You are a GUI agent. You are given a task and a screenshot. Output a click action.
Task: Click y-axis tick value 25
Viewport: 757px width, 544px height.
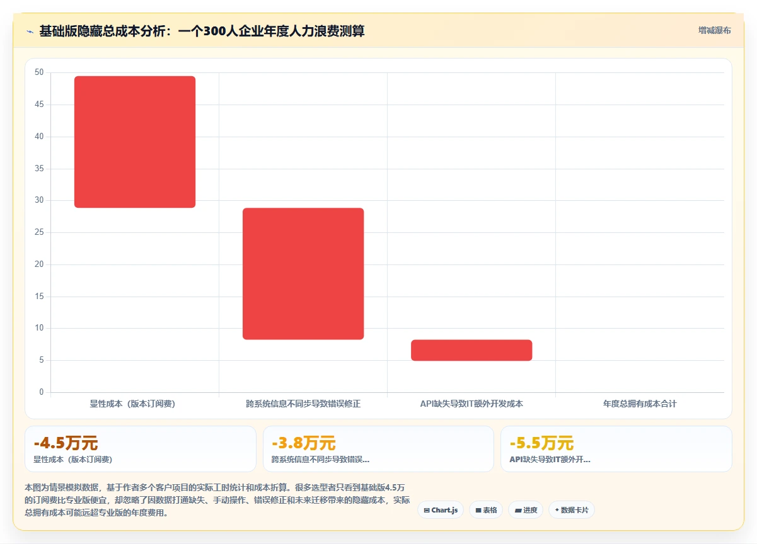(39, 232)
